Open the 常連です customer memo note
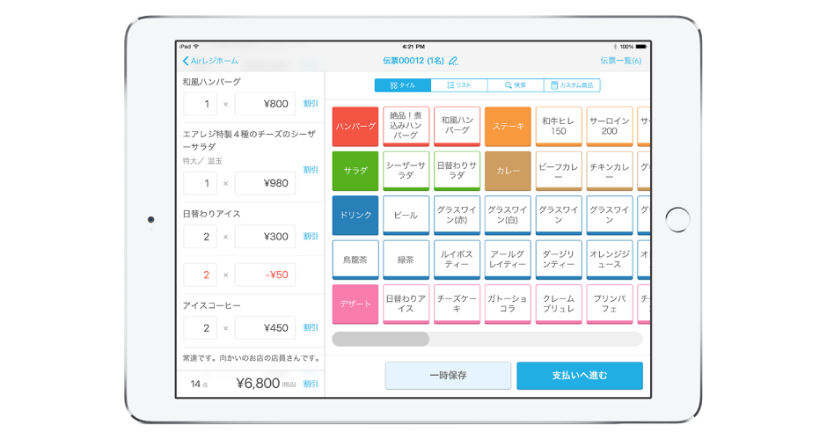The width and height of the screenshot is (827, 440). click(252, 358)
